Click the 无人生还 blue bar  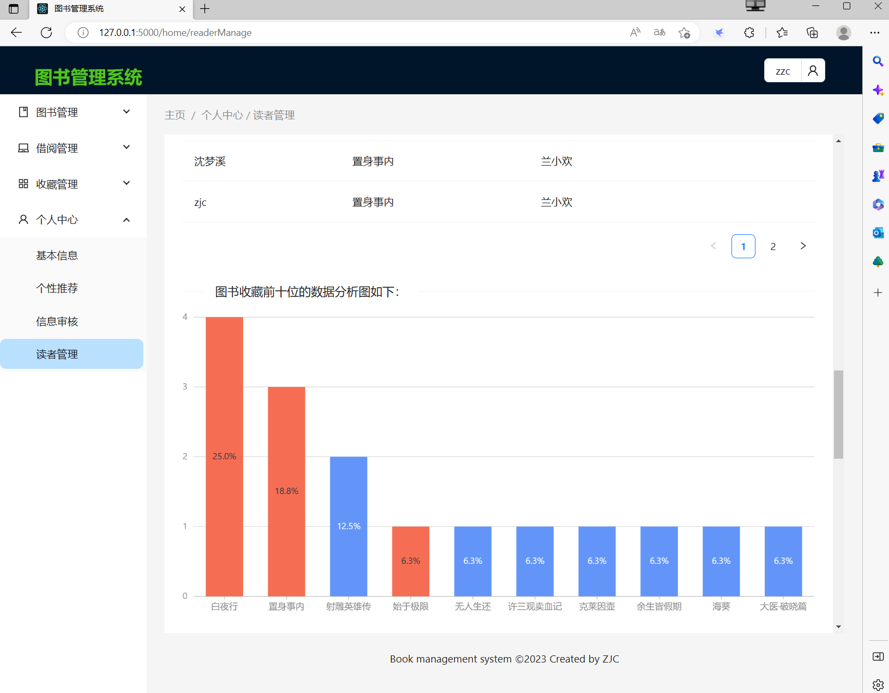point(473,561)
